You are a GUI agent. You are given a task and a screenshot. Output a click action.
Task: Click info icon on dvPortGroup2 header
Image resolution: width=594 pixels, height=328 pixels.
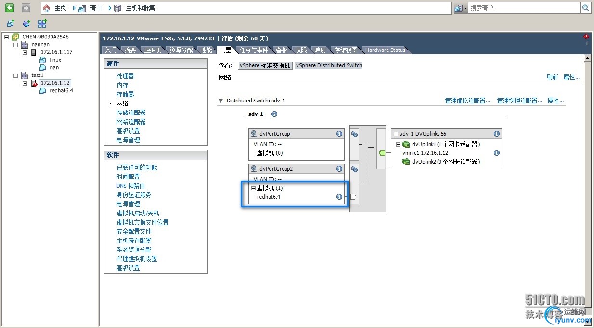point(339,169)
